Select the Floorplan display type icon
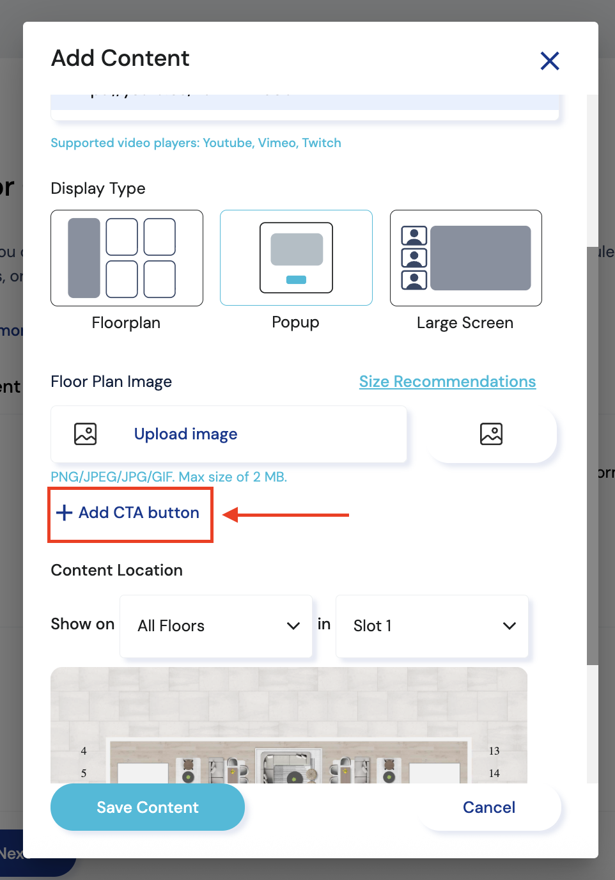Image resolution: width=615 pixels, height=880 pixels. point(127,258)
